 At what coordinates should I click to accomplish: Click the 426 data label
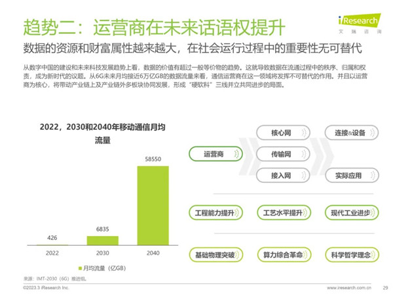[x=52, y=237]
